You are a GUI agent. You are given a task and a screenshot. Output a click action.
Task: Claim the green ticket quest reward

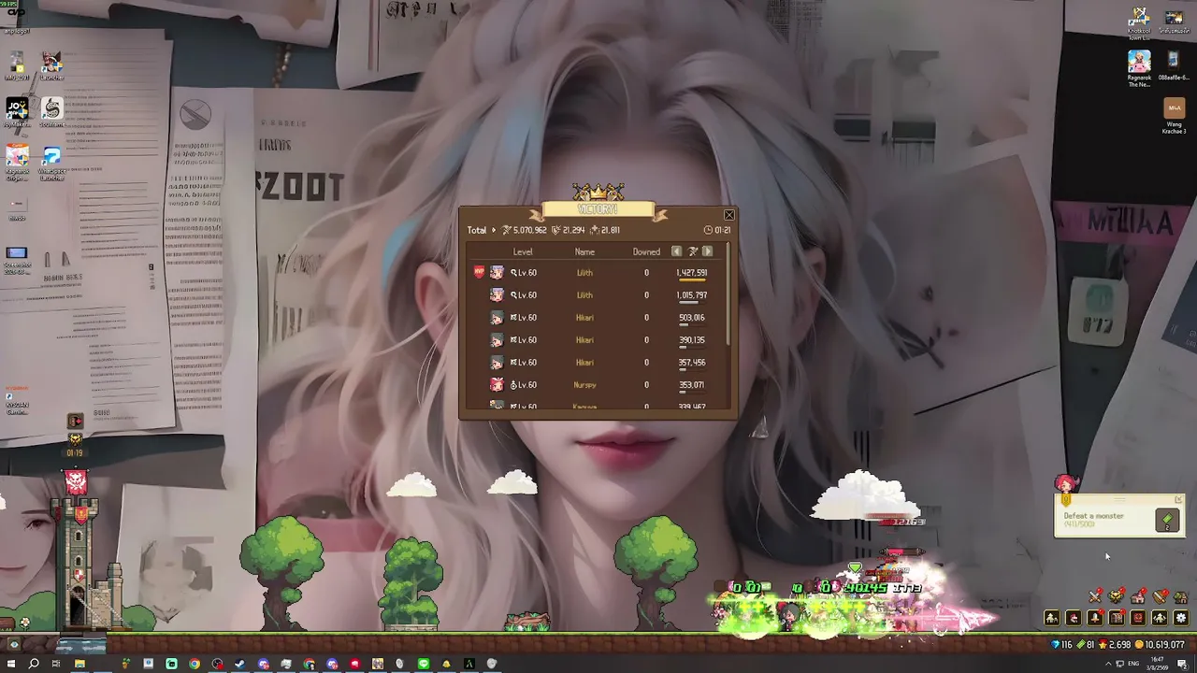point(1167,522)
